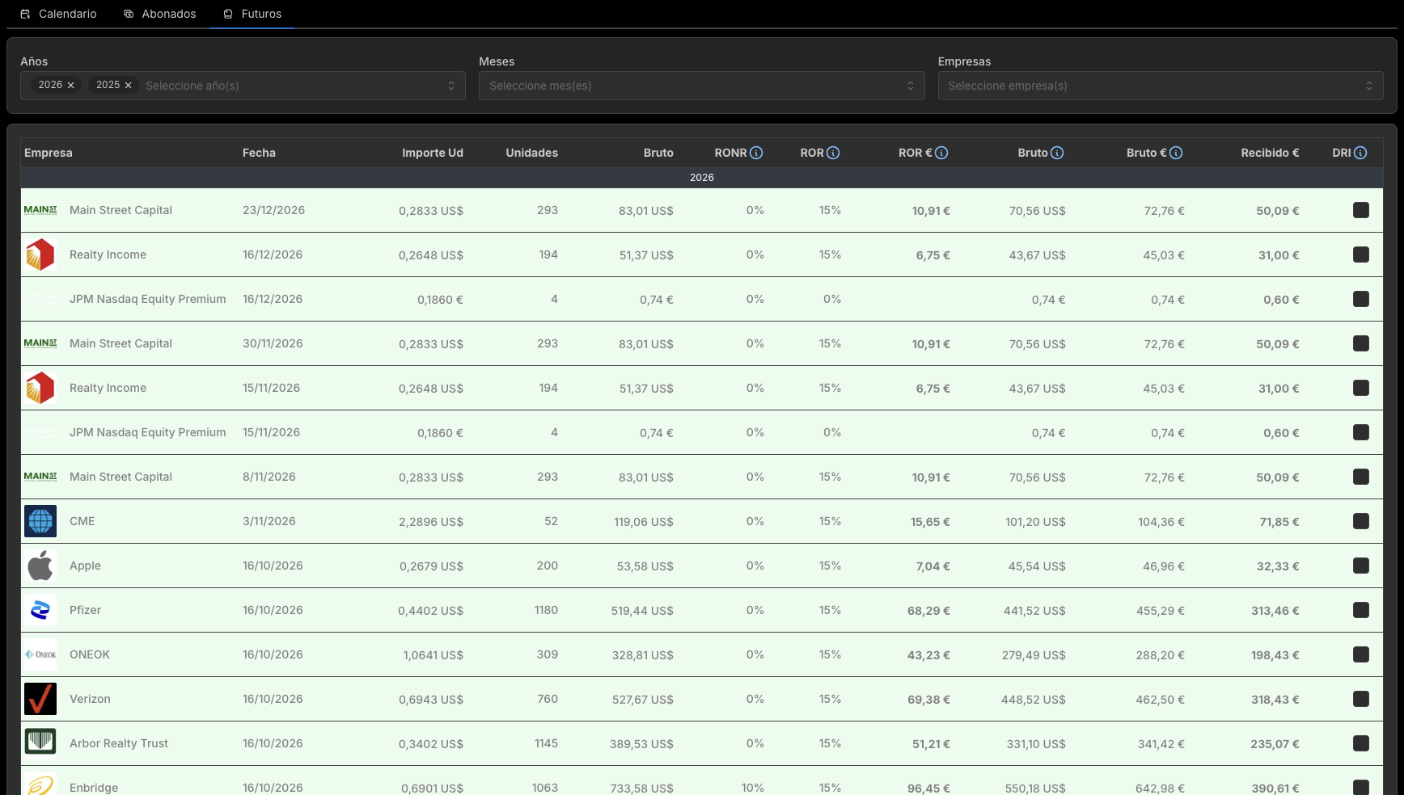Viewport: 1404px width, 795px height.
Task: Click the 69,38 € ROR value
Action: click(928, 700)
